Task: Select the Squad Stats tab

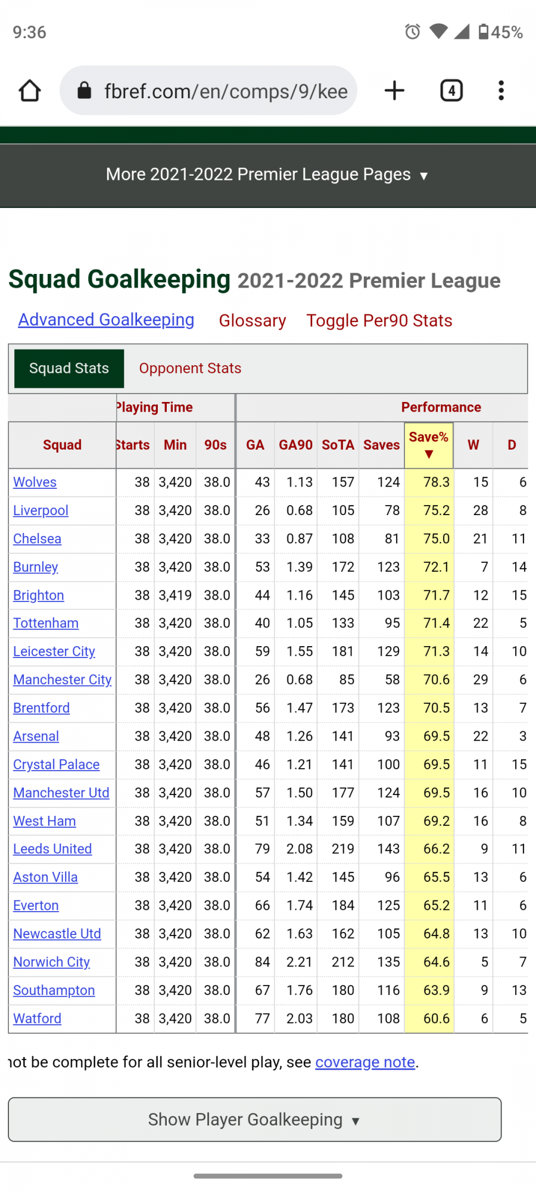Action: [x=69, y=368]
